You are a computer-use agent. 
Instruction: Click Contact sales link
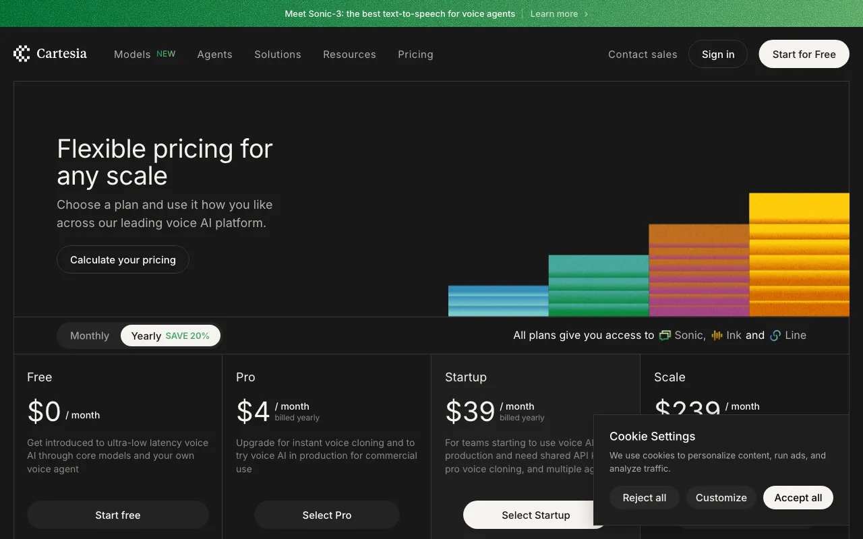click(643, 55)
